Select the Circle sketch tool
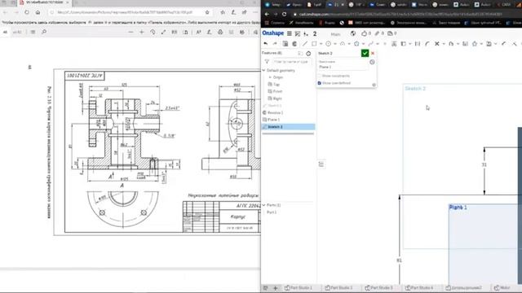522x293 pixels. tap(328, 43)
